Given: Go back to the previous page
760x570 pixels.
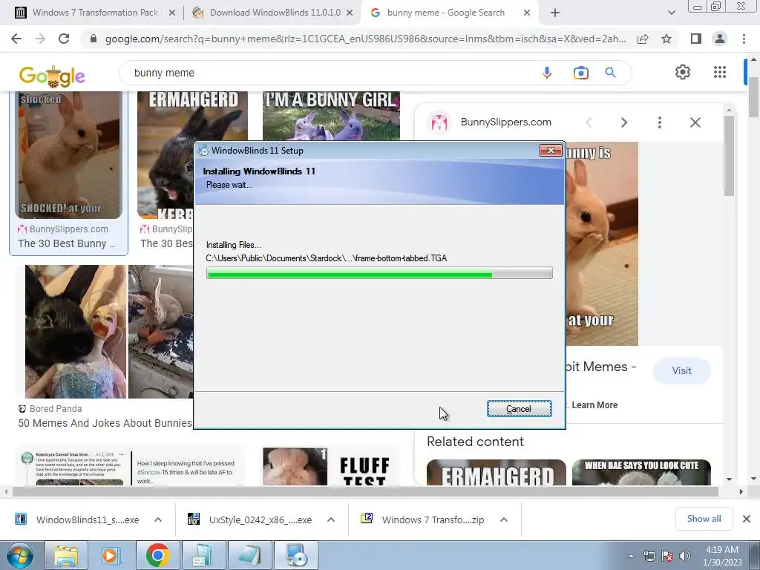Looking at the screenshot, I should pyautogui.click(x=16, y=39).
